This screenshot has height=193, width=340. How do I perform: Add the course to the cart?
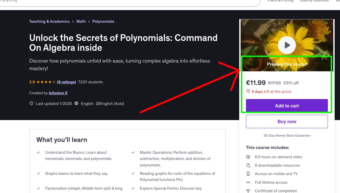[x=287, y=106]
